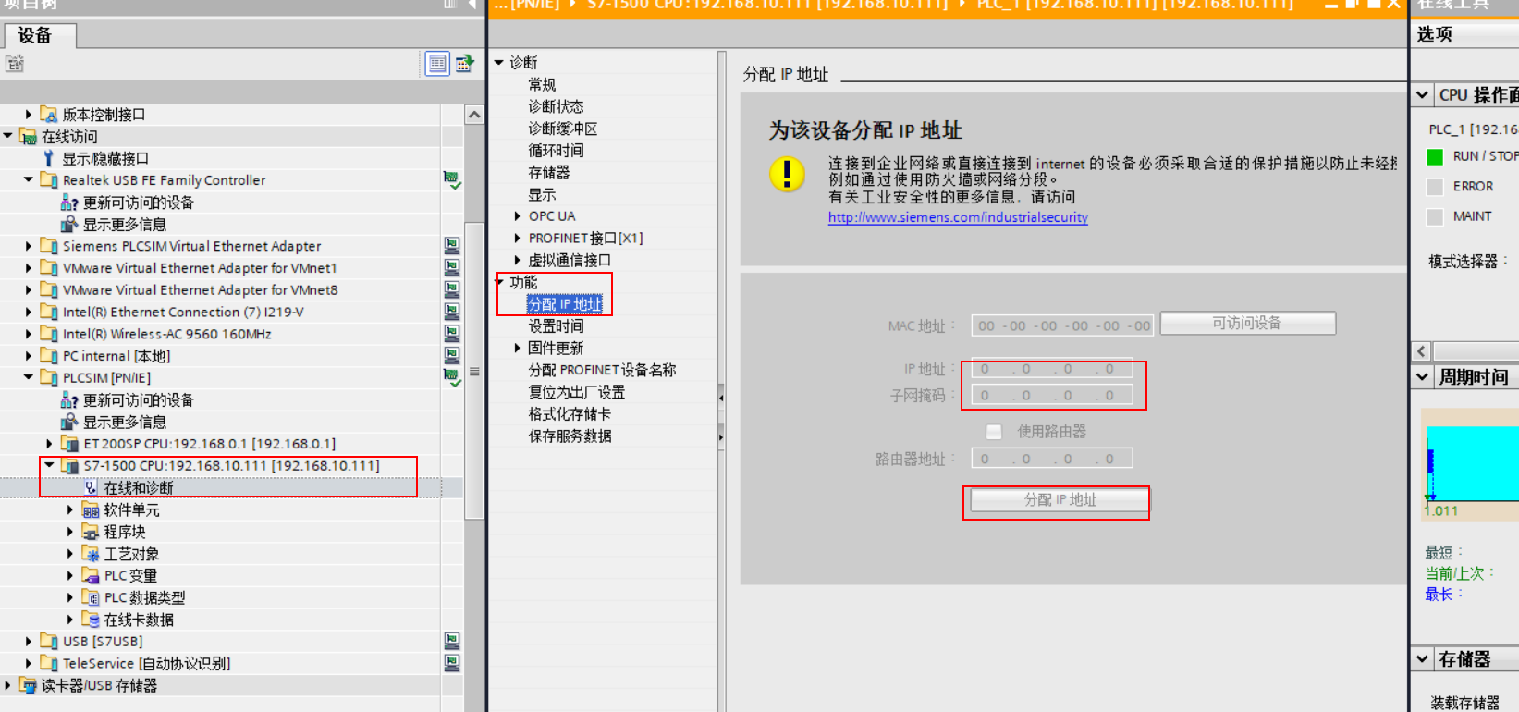
Task: Click the 软件单元 folder icon
Action: coord(91,509)
